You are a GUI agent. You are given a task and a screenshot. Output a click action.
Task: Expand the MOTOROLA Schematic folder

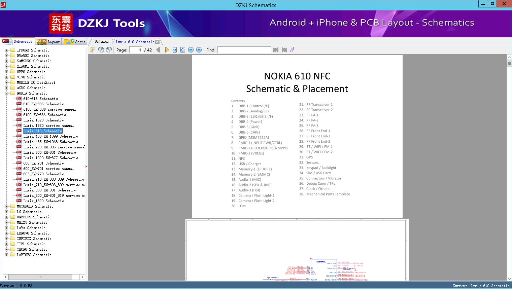click(x=6, y=206)
